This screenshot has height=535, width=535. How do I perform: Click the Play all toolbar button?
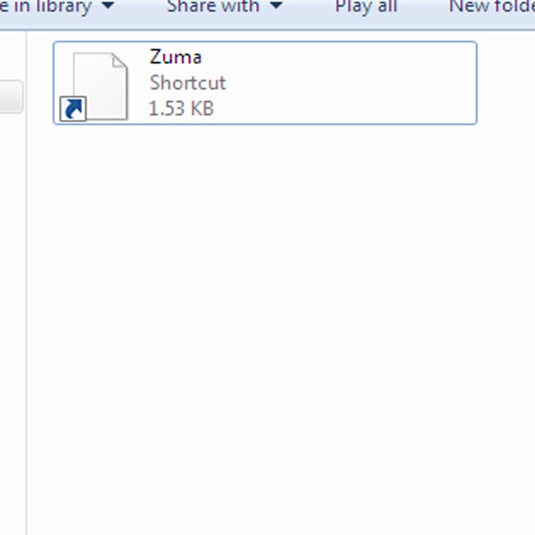click(366, 6)
